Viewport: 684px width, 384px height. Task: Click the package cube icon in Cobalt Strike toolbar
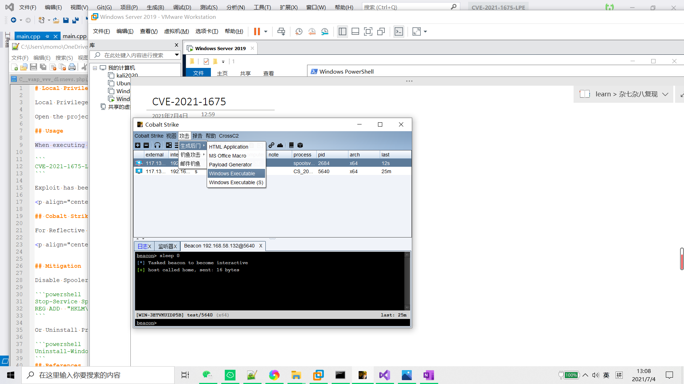[x=300, y=145]
